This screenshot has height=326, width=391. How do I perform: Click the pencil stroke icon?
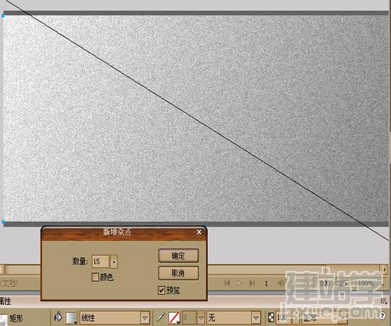pos(161,317)
